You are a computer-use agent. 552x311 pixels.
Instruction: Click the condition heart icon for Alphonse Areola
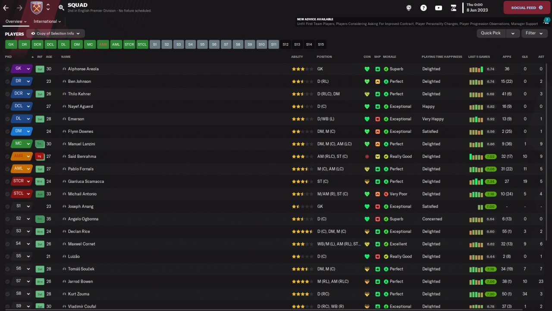click(x=367, y=69)
